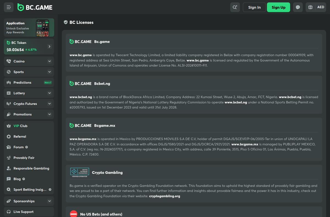Expand the Promotions menu chevron
The height and width of the screenshot is (217, 330).
tap(50, 114)
